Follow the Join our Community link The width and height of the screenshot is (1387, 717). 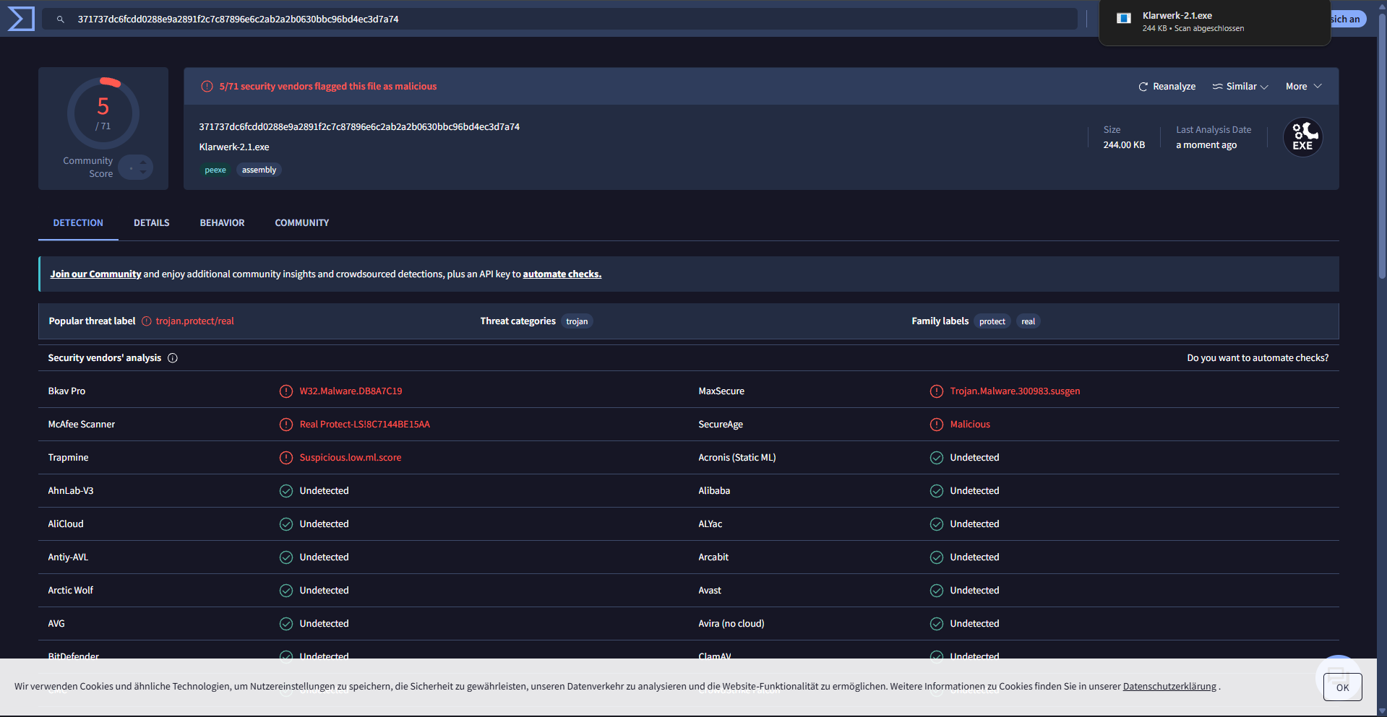point(95,274)
